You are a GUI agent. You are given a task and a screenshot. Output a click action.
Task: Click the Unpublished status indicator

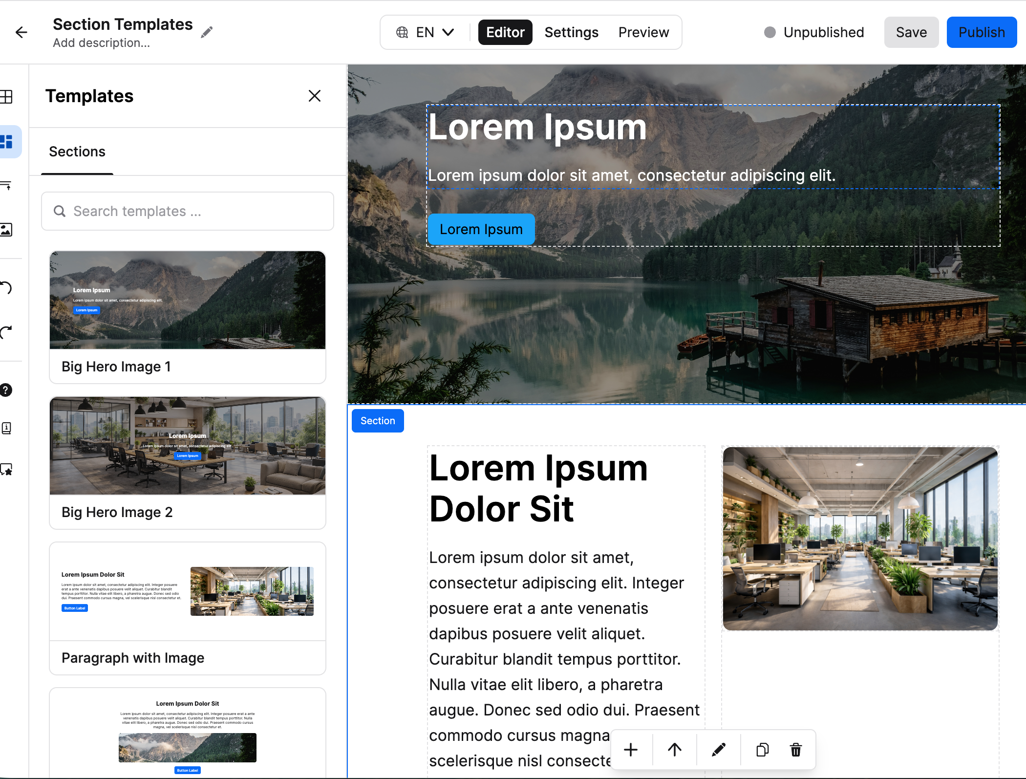(814, 32)
